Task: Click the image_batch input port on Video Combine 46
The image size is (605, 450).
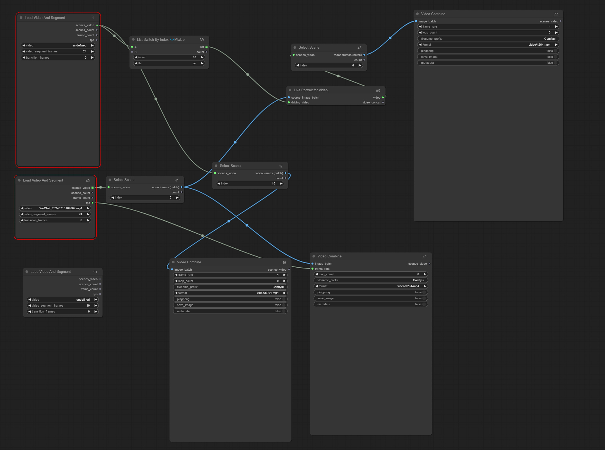Action: click(x=172, y=269)
